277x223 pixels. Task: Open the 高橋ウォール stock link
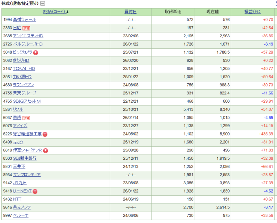[24, 20]
